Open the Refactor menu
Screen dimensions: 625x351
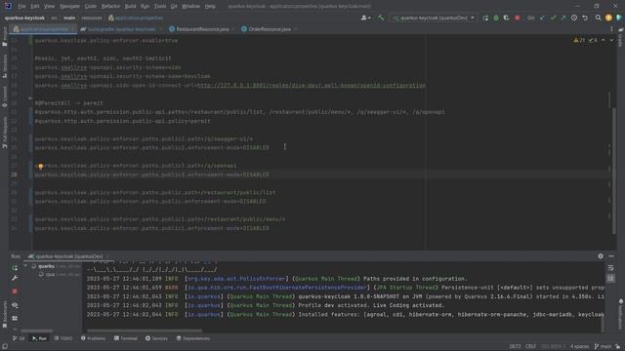coord(110,6)
